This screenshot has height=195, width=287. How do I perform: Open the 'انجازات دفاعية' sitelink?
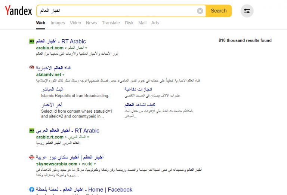pyautogui.click(x=138, y=89)
